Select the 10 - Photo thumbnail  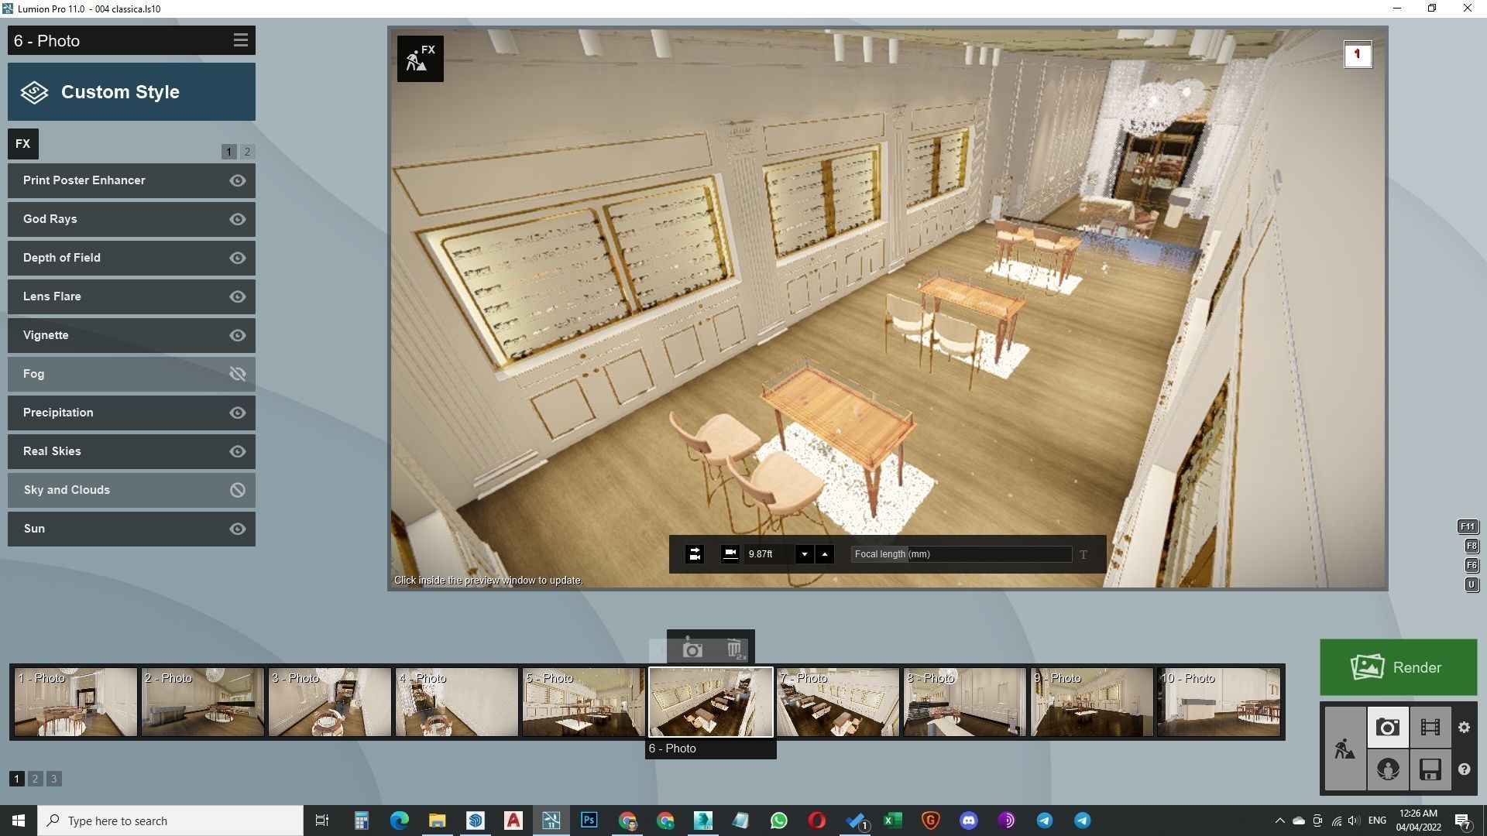tap(1218, 702)
